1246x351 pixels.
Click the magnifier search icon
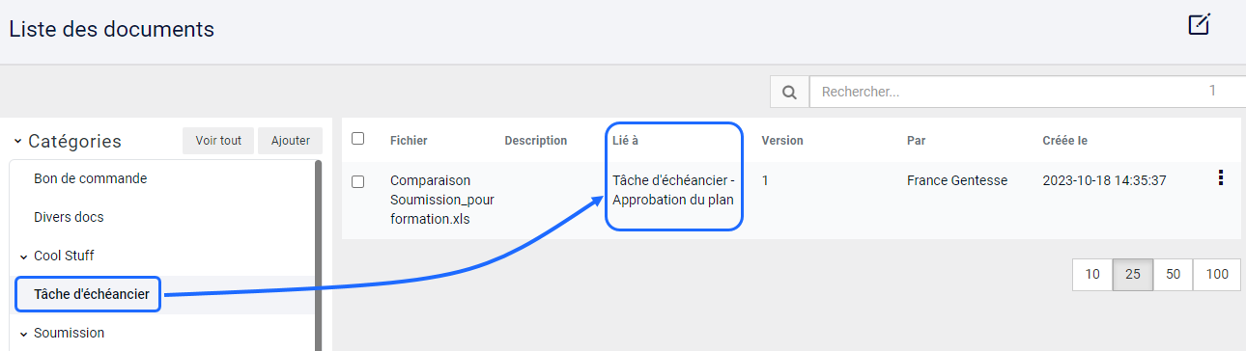(789, 92)
